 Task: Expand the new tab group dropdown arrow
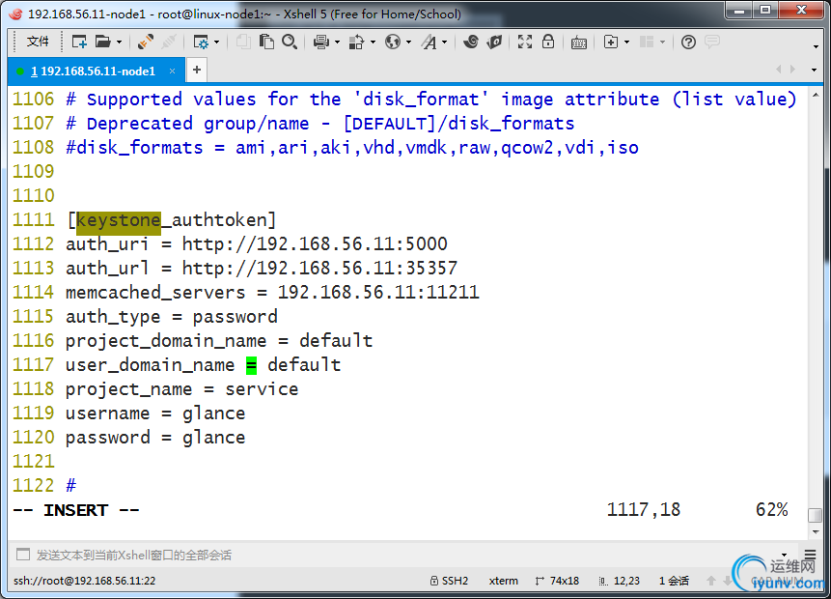(x=627, y=42)
